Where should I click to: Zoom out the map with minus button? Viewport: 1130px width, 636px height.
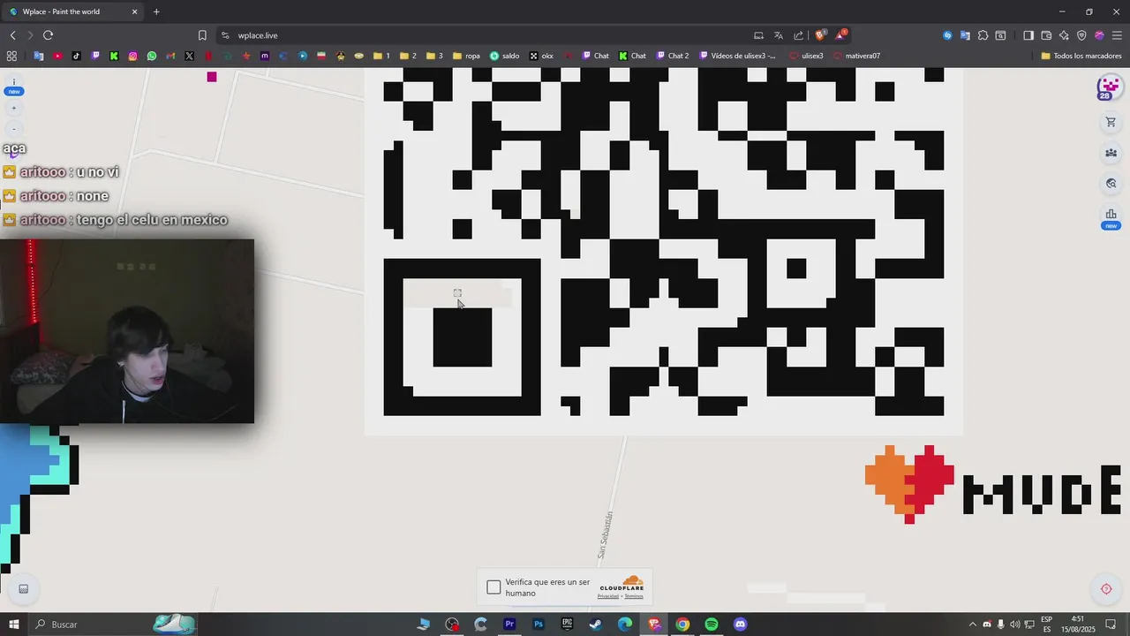point(13,129)
